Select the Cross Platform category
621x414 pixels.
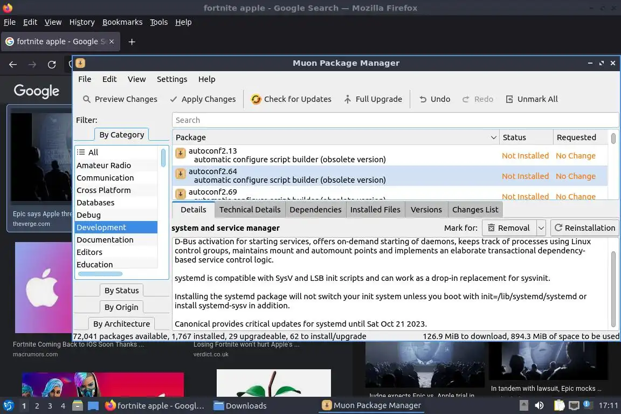pyautogui.click(x=116, y=190)
